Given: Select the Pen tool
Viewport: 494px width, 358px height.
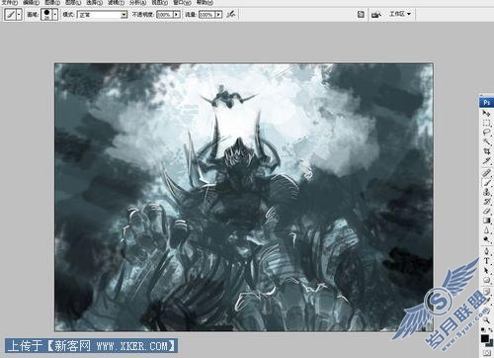Looking at the screenshot, I should tap(486, 251).
